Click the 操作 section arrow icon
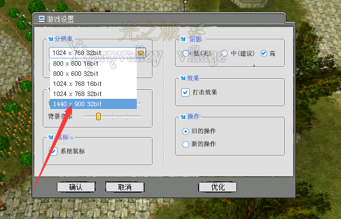 pos(183,117)
